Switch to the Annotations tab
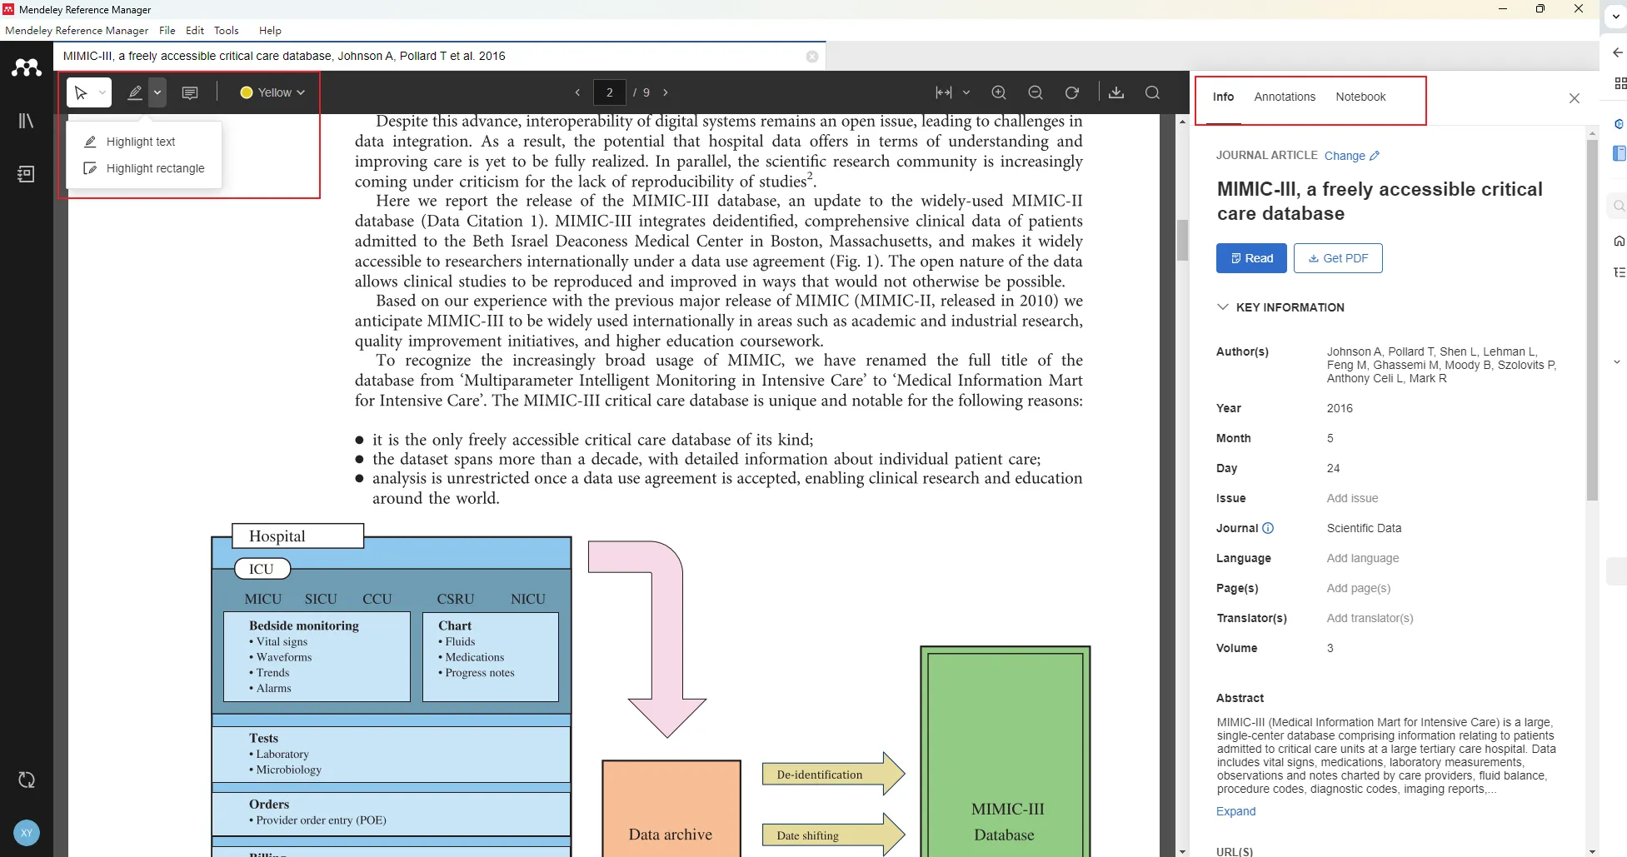 pyautogui.click(x=1285, y=97)
